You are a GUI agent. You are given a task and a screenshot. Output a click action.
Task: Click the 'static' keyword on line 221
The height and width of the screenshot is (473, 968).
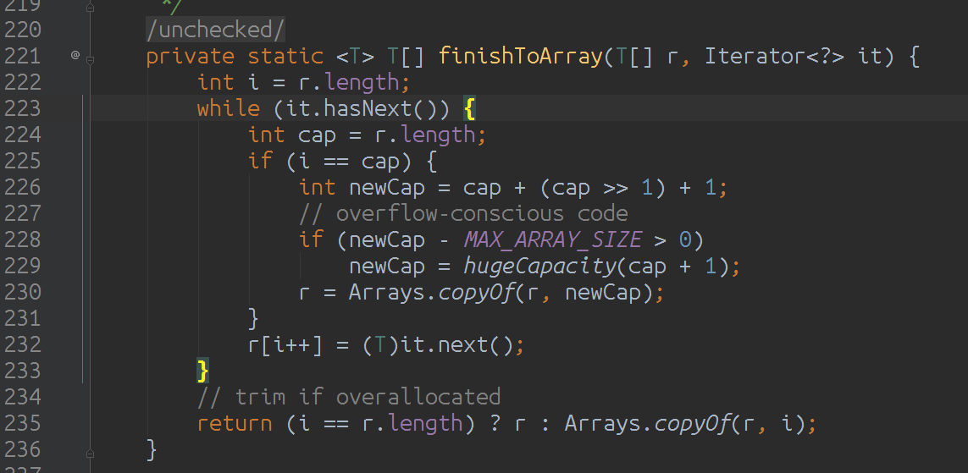click(286, 56)
